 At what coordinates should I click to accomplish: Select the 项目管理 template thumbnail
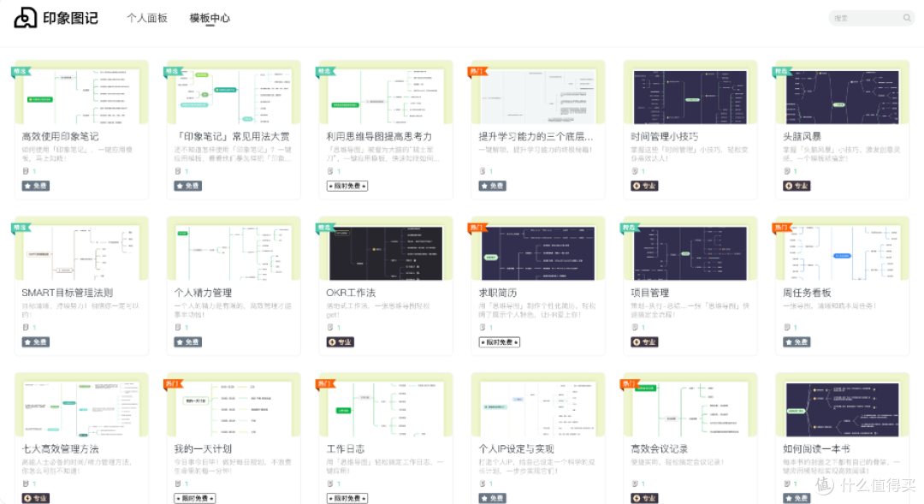(x=690, y=253)
